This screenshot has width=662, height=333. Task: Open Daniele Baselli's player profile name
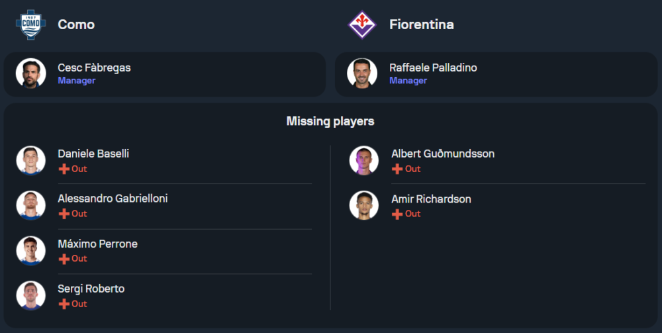(93, 154)
